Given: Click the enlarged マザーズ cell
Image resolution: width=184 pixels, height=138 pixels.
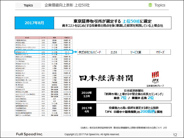Looking at the screenshot, I should (x=160, y=52).
